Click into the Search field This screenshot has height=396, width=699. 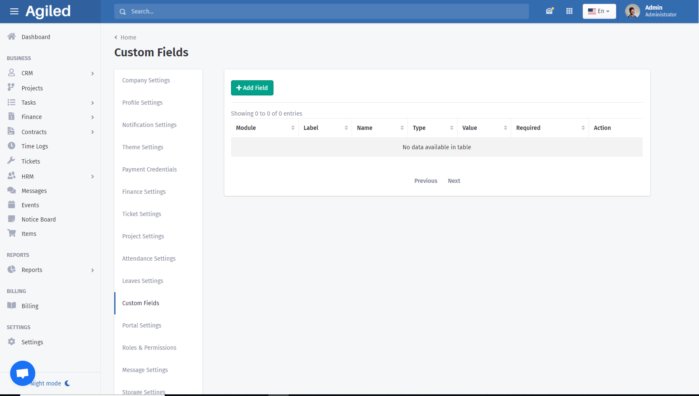tap(321, 11)
